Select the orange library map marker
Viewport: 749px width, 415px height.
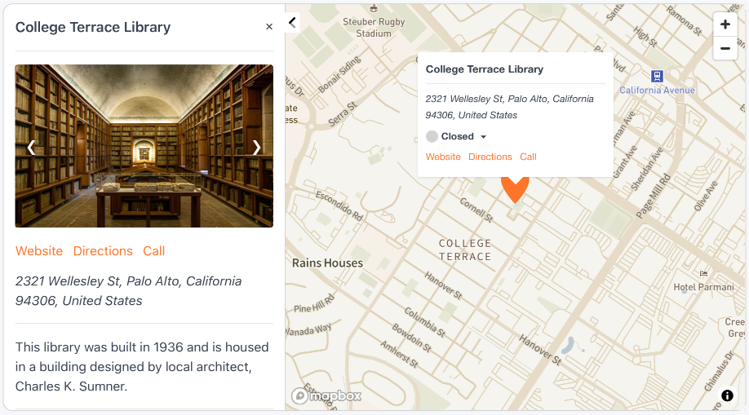point(515,189)
